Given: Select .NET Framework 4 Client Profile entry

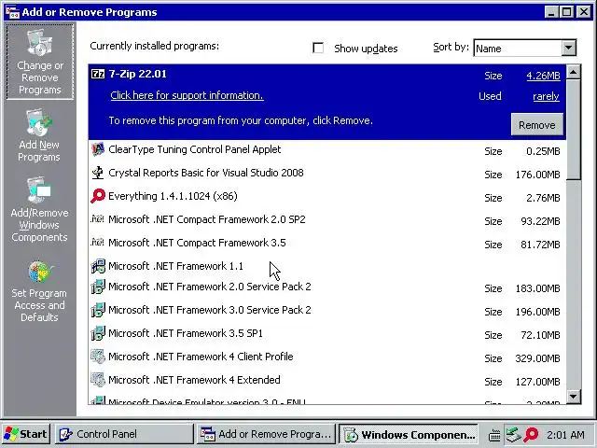Looking at the screenshot, I should tap(327, 357).
